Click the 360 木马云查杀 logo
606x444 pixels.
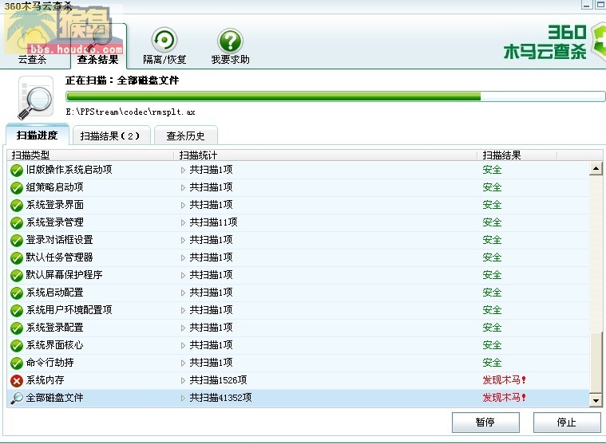coord(554,42)
